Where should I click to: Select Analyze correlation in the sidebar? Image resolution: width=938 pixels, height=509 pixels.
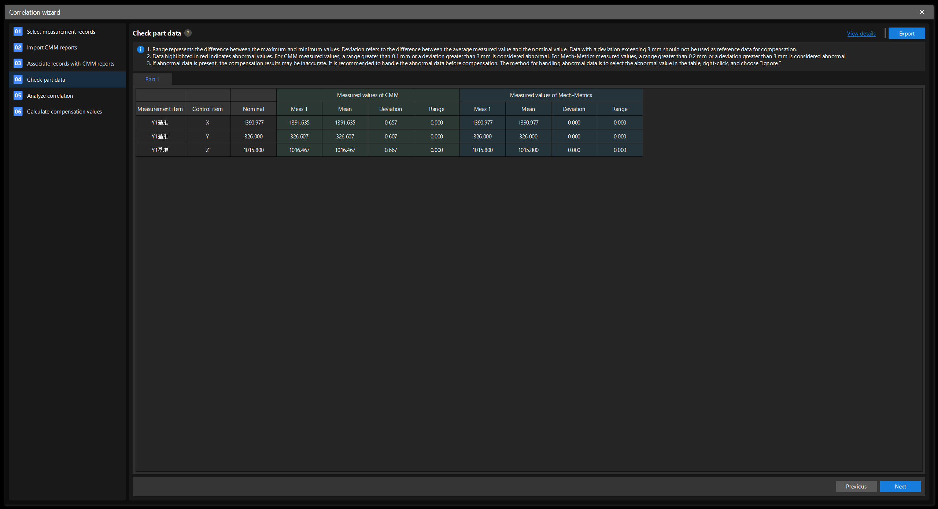(50, 96)
